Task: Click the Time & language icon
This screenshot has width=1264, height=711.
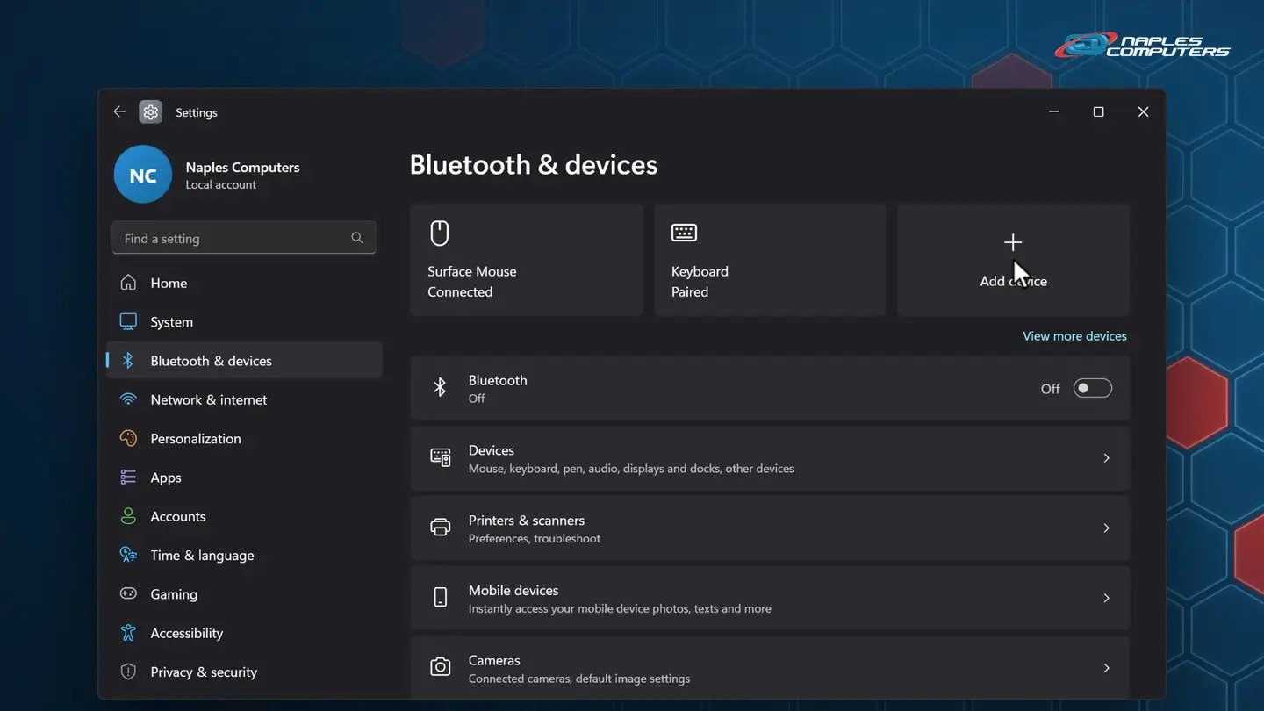Action: pyautogui.click(x=128, y=555)
